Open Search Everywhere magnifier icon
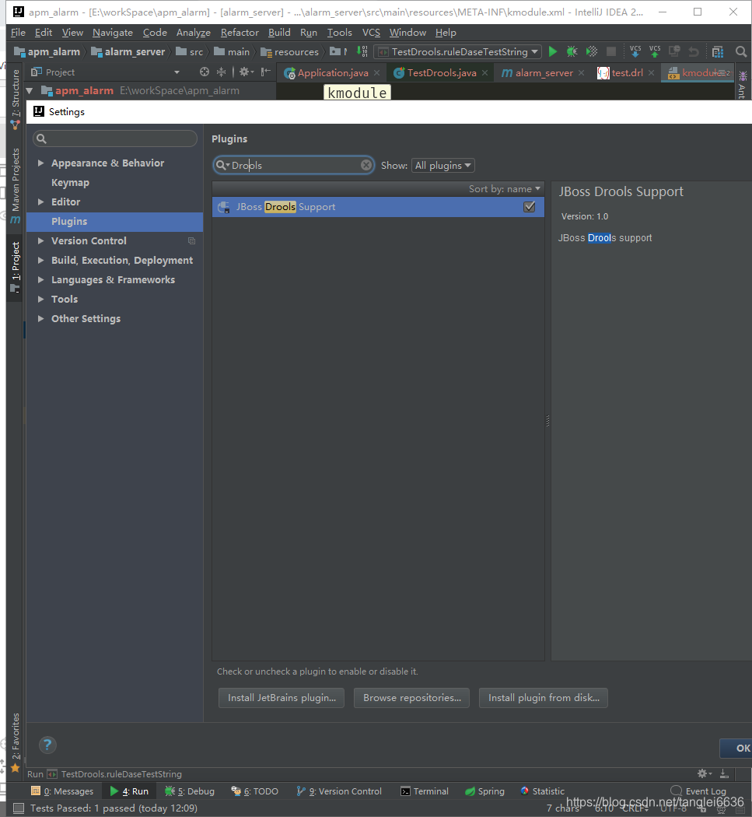This screenshot has height=817, width=752. (740, 51)
